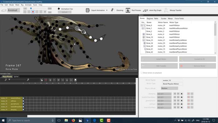Click the Windows Start button
Viewport: 218px width, 123px height.
3,120
